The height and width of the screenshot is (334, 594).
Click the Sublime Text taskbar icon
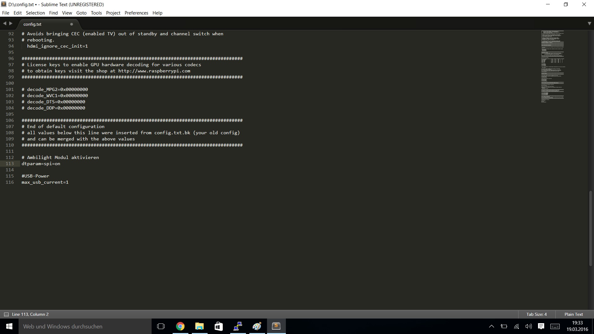276,326
